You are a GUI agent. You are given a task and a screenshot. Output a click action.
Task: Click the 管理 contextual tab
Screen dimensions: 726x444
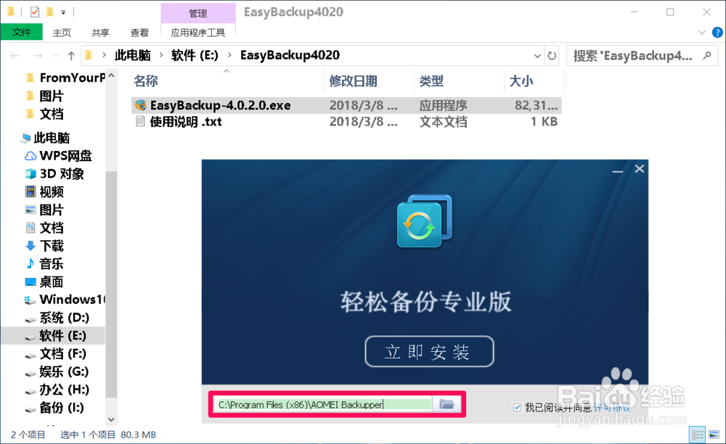[x=197, y=13]
